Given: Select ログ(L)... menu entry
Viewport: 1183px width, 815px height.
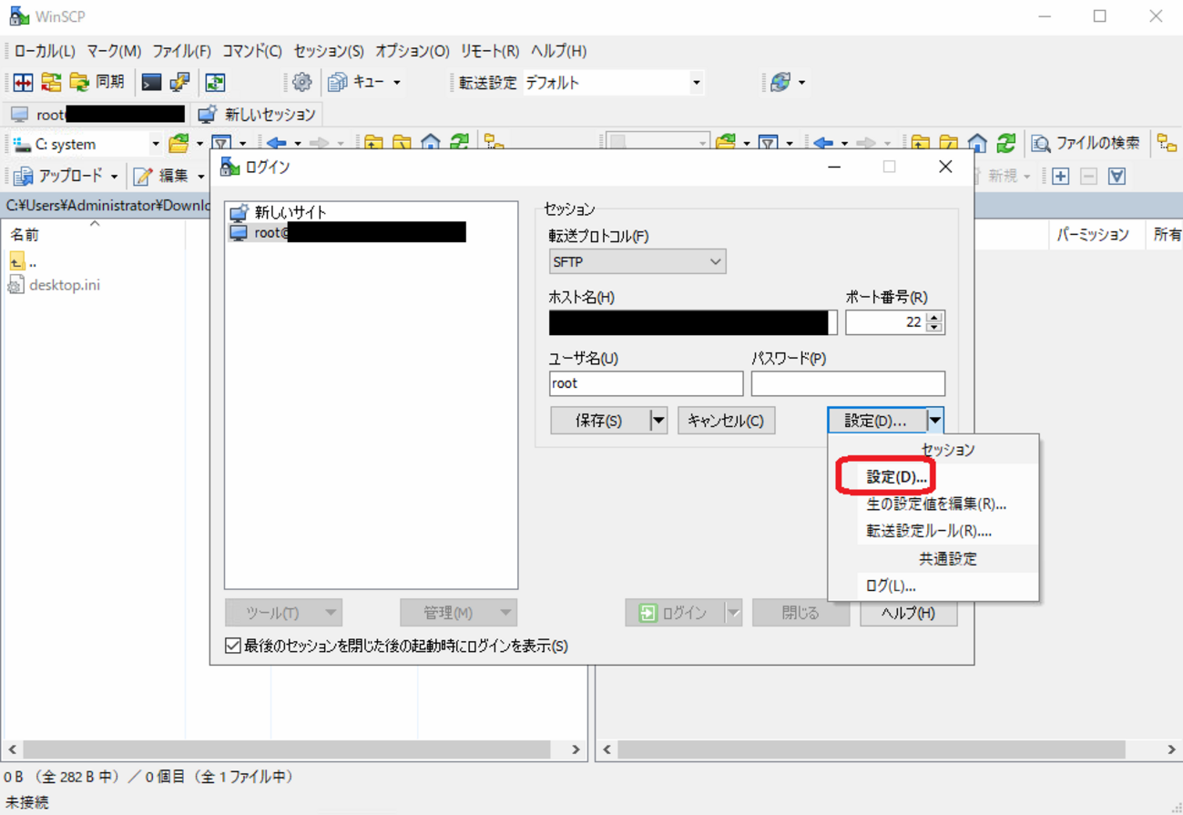Looking at the screenshot, I should click(933, 586).
